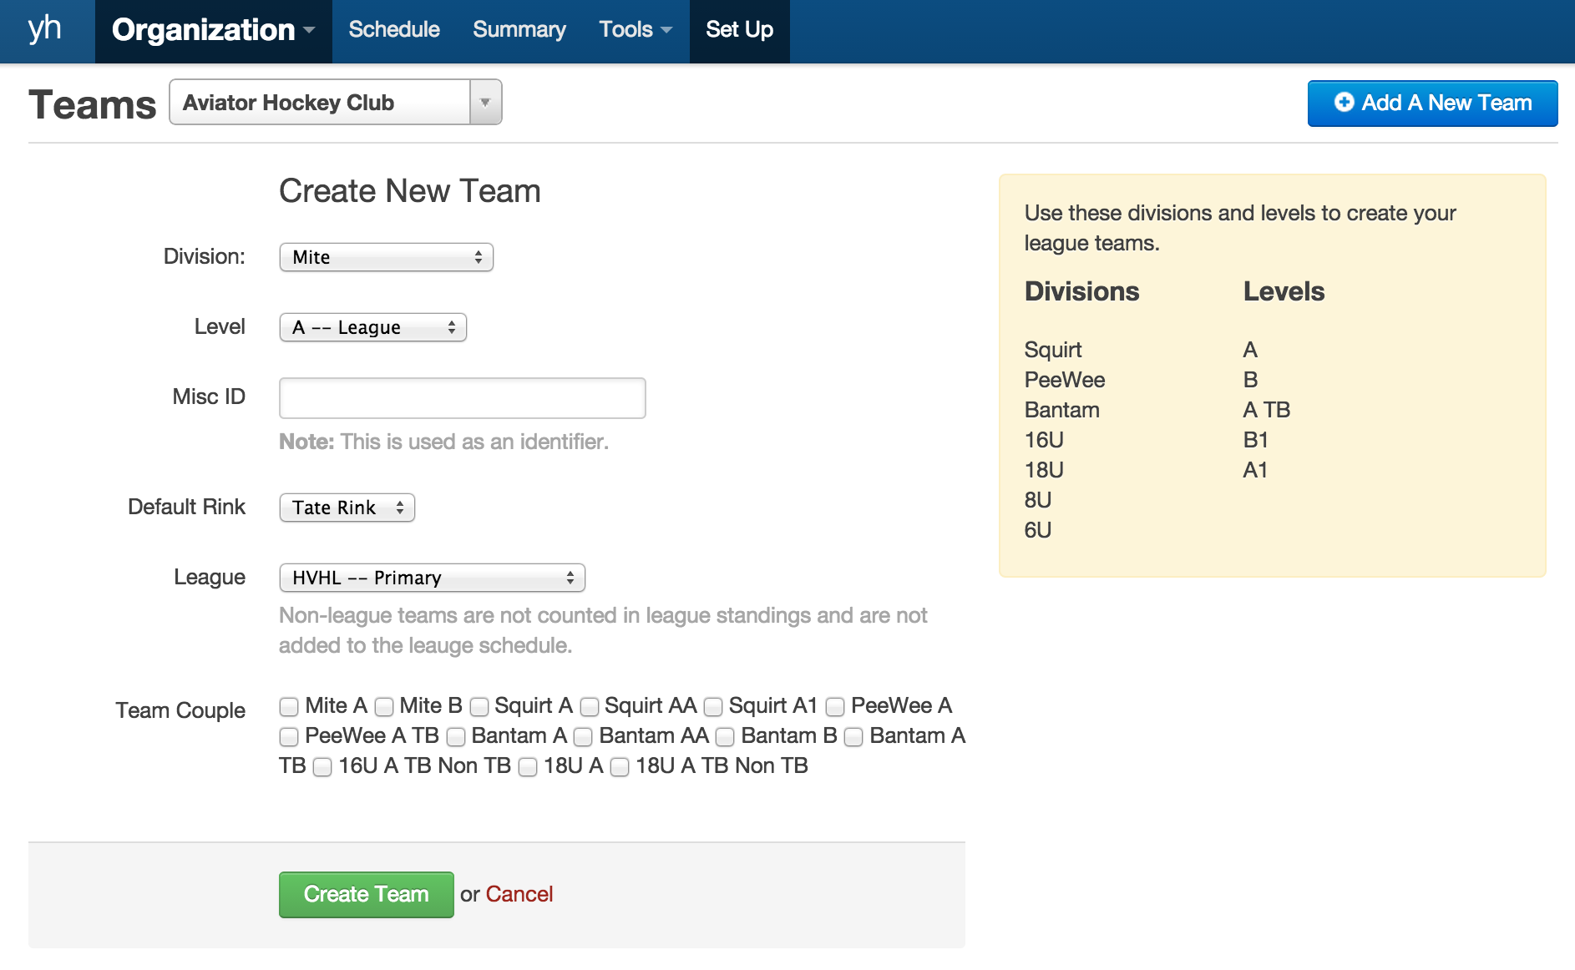Click the plus icon on Add A New Team

coord(1344,103)
